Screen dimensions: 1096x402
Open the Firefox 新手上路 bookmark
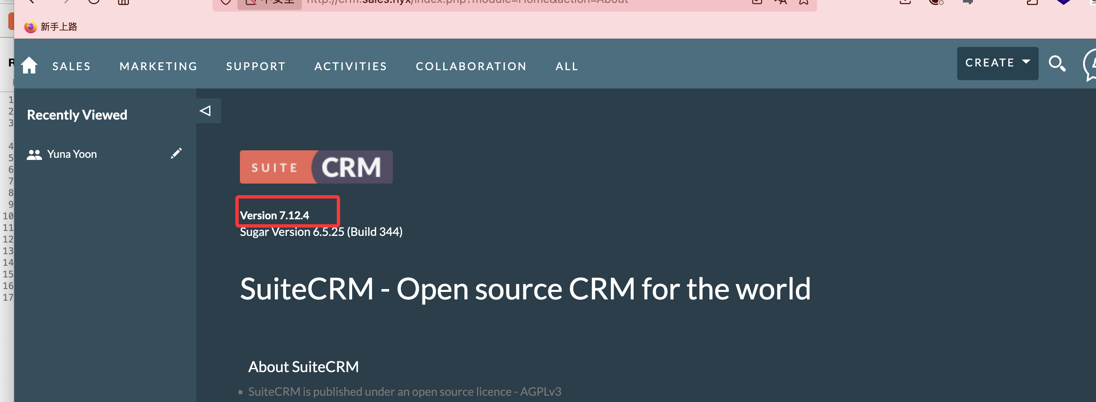click(x=51, y=27)
